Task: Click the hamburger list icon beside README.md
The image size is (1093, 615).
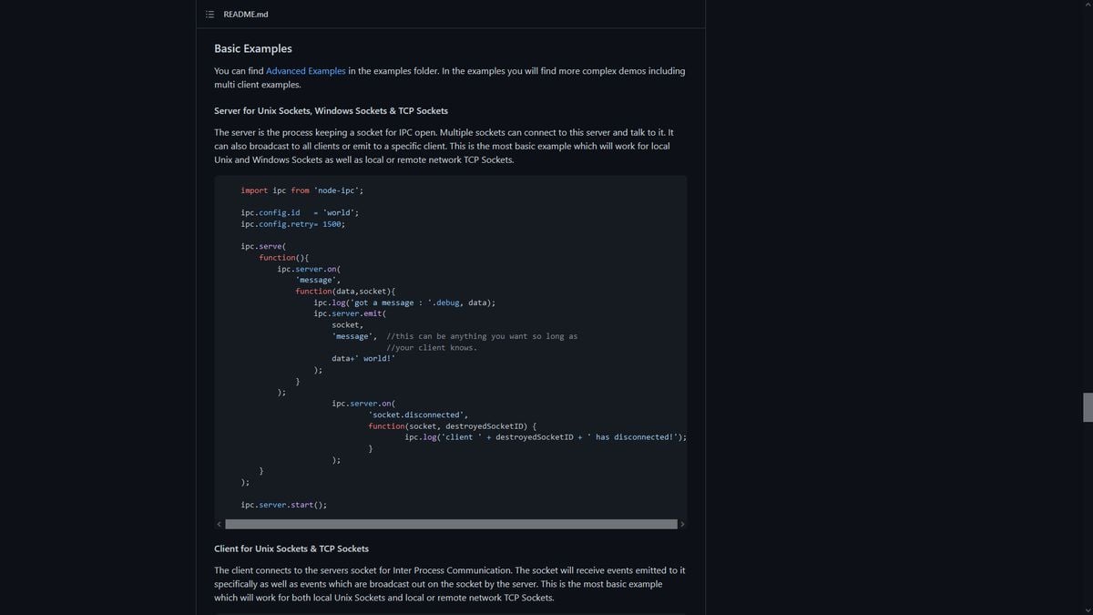Action: 209,14
